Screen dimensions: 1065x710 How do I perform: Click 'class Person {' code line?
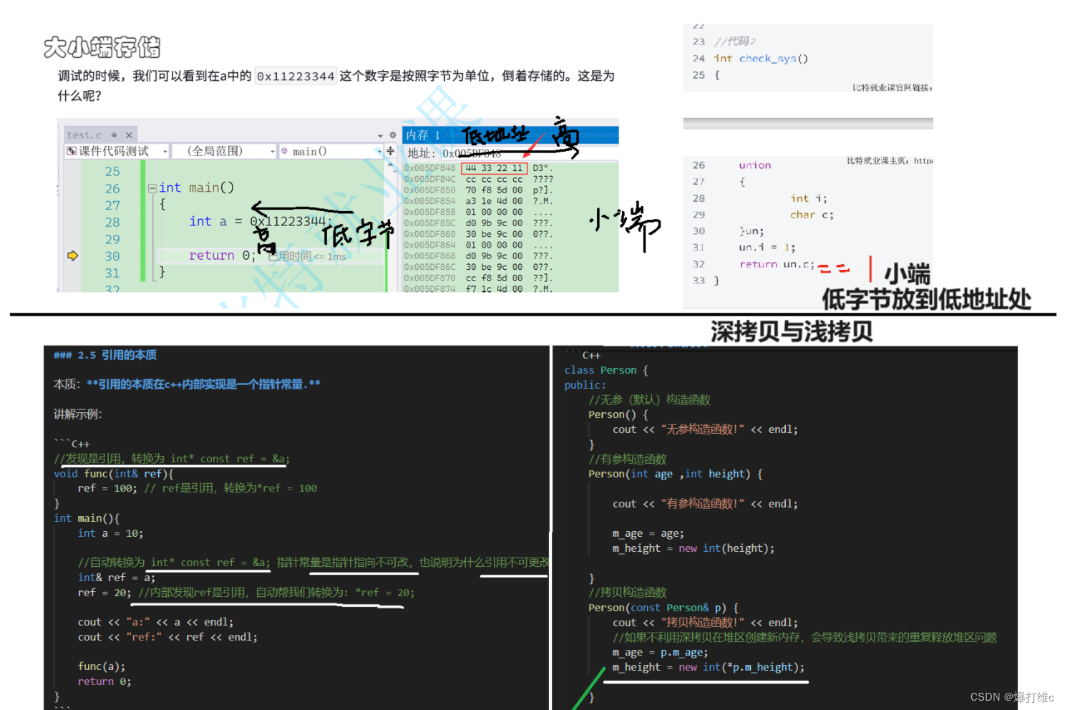(606, 370)
